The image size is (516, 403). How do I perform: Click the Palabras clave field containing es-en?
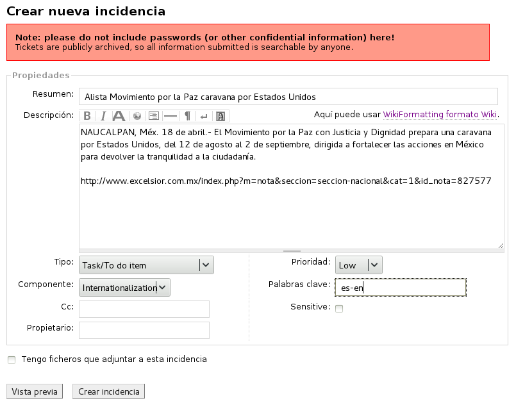(401, 288)
